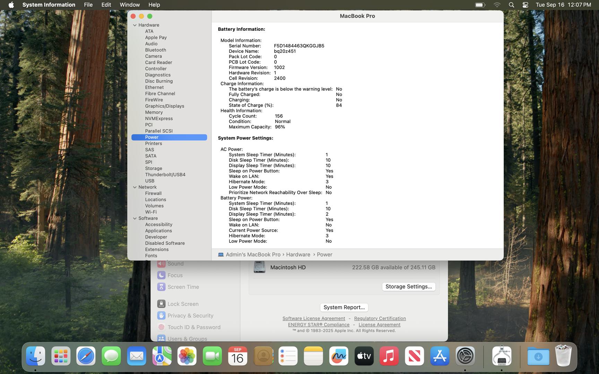Viewport: 599px width, 374px height.
Task: Open Finder from the Dock
Action: [35, 356]
